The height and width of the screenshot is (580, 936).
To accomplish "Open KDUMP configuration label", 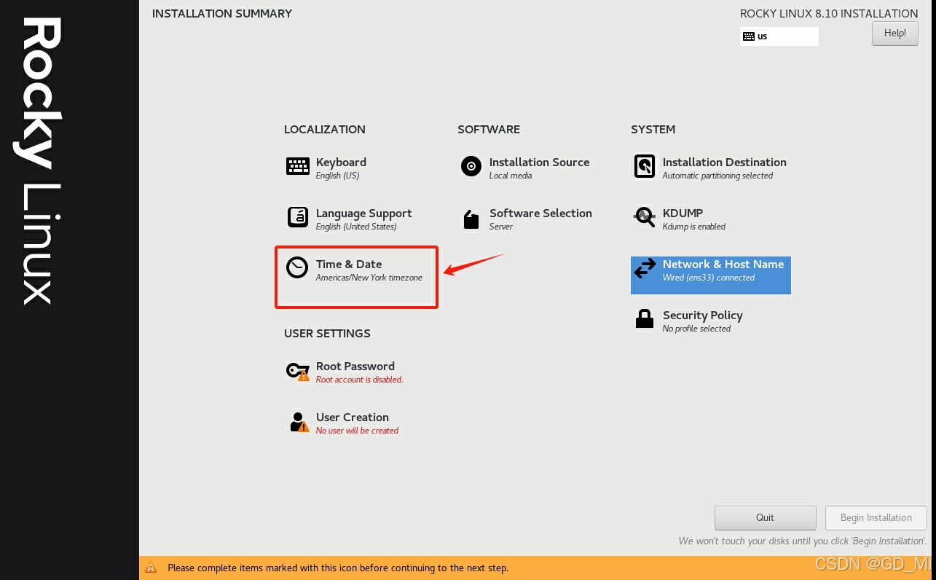I will 683,213.
